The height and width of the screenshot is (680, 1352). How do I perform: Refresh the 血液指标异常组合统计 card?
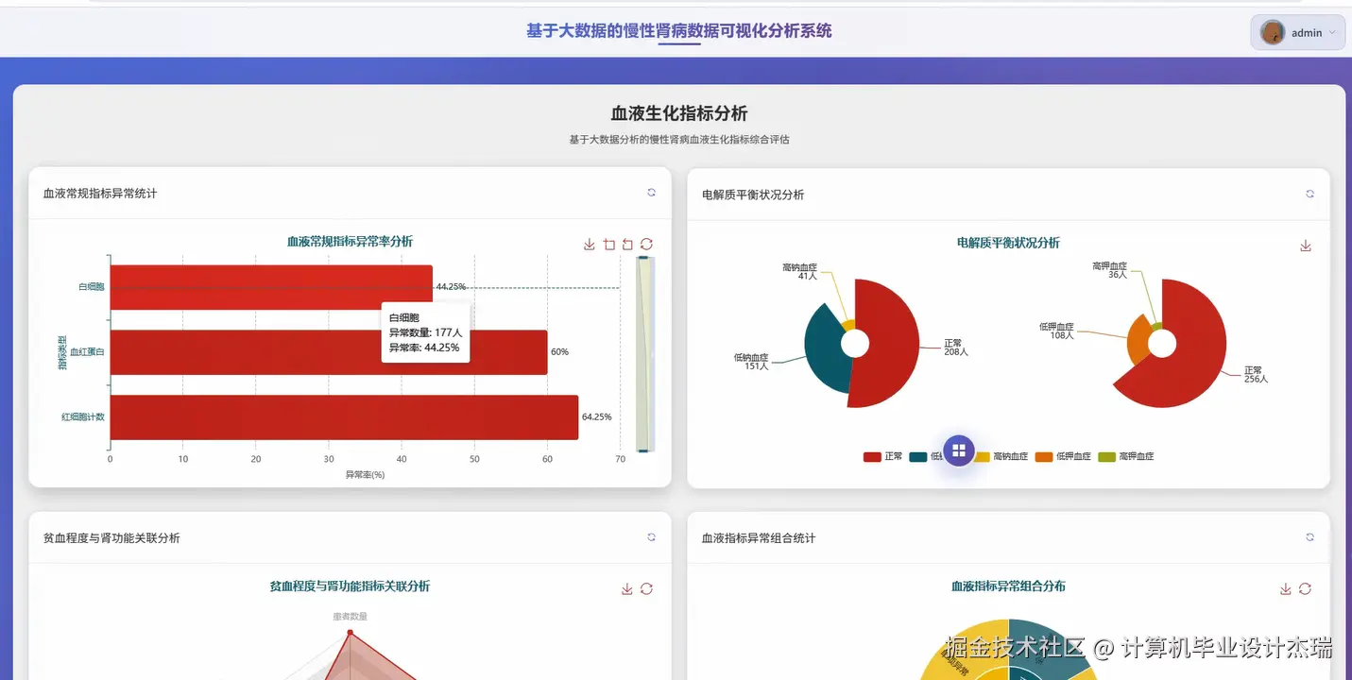coord(1309,537)
